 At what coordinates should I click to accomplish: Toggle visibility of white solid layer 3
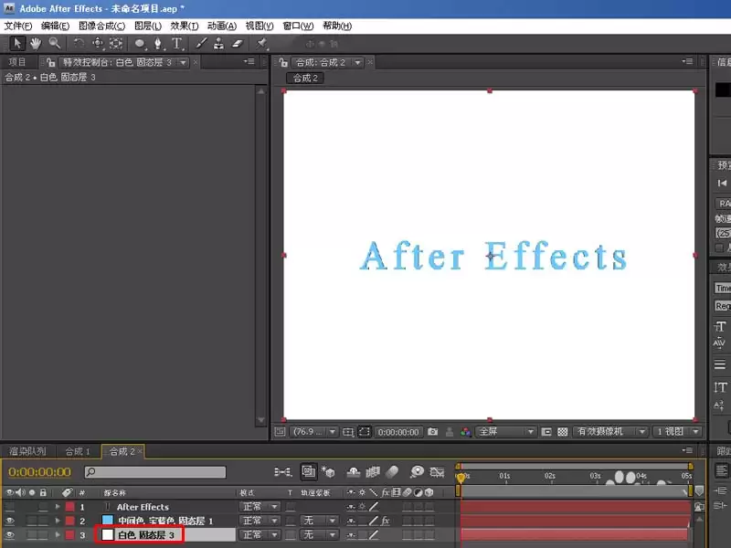point(9,535)
